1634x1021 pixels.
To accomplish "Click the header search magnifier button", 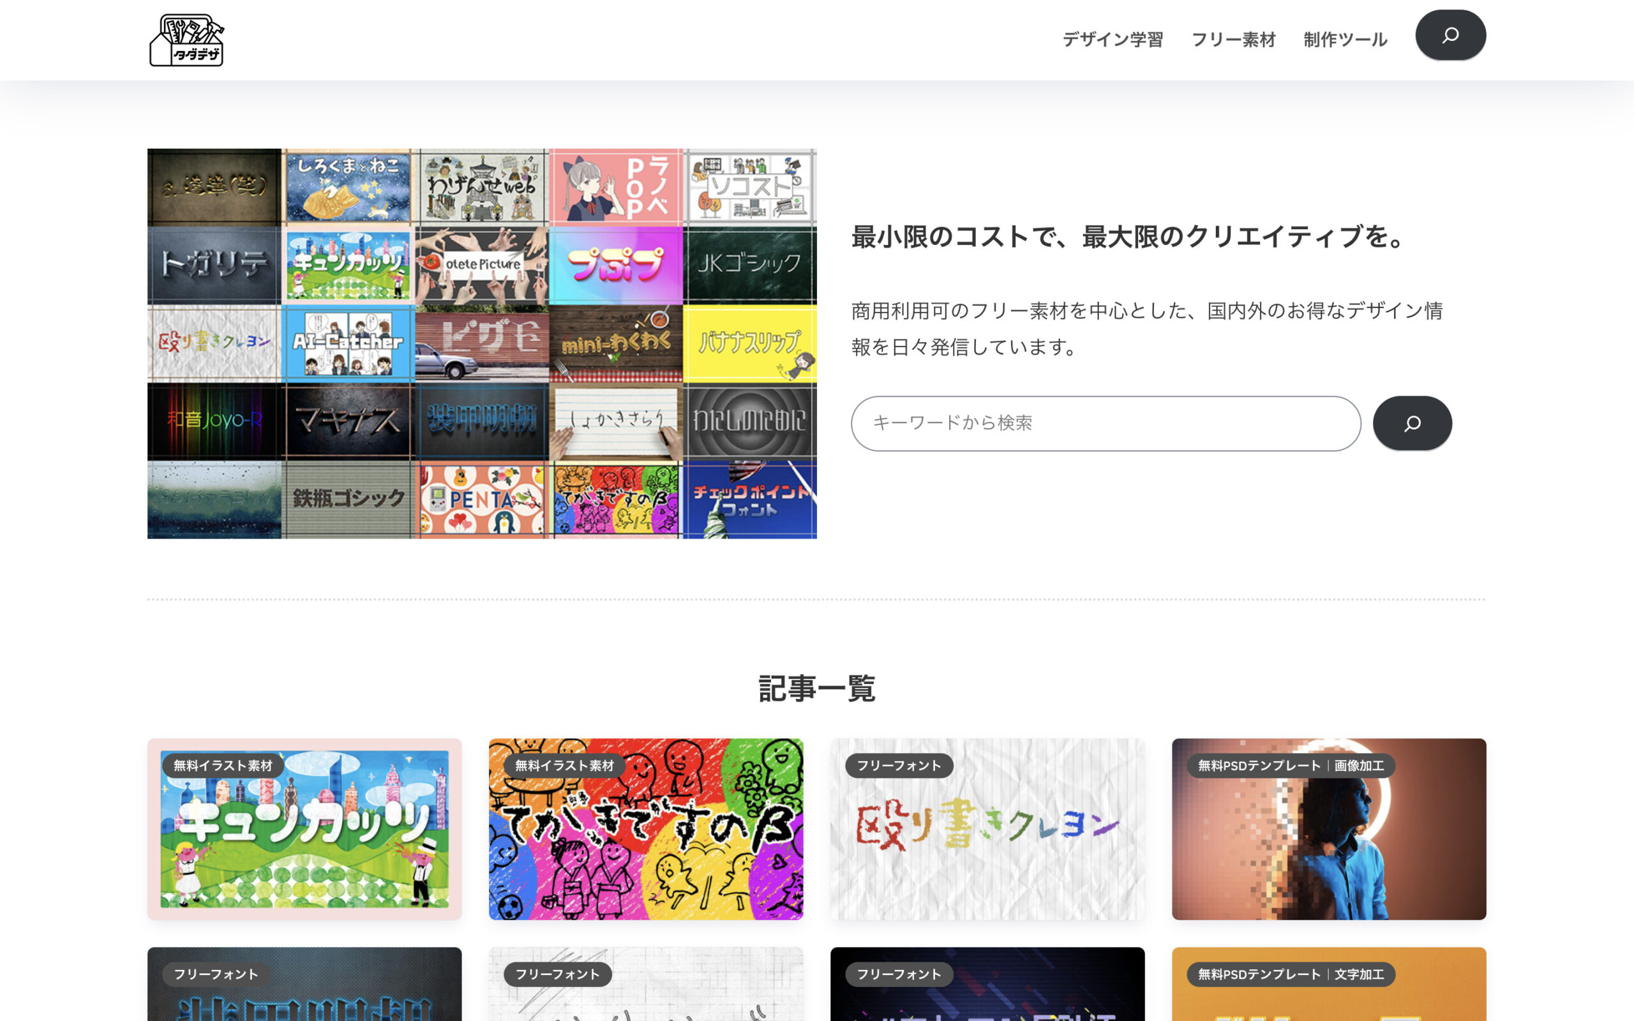I will pos(1450,35).
